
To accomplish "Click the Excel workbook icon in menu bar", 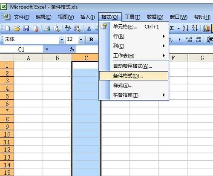I will [7, 17].
